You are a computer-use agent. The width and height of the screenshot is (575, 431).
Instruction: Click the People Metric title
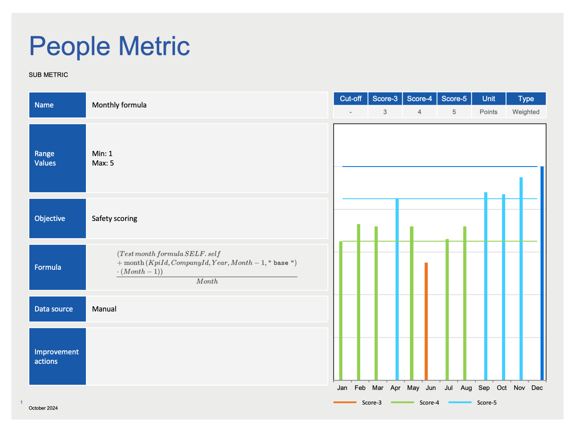click(x=109, y=46)
